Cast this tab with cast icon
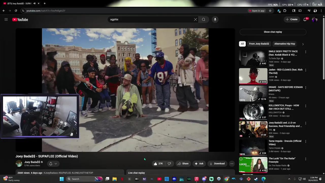Image resolution: width=325 pixels, height=183 pixels. click(300, 11)
